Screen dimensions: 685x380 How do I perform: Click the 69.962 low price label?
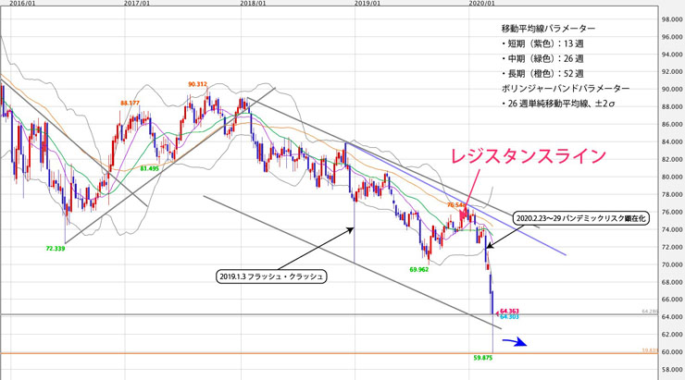click(x=419, y=270)
